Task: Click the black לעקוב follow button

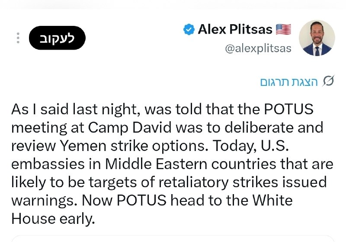Action: tap(57, 38)
